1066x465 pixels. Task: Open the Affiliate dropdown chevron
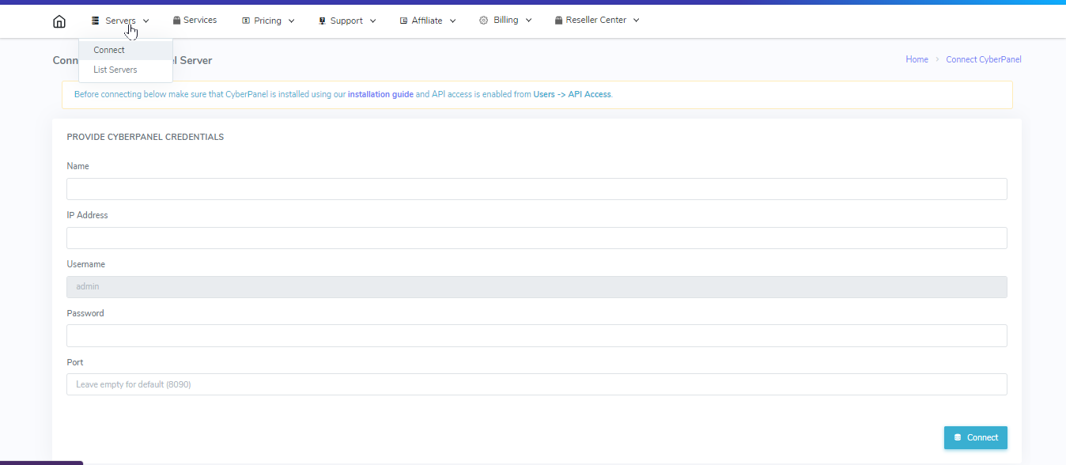[x=453, y=21]
